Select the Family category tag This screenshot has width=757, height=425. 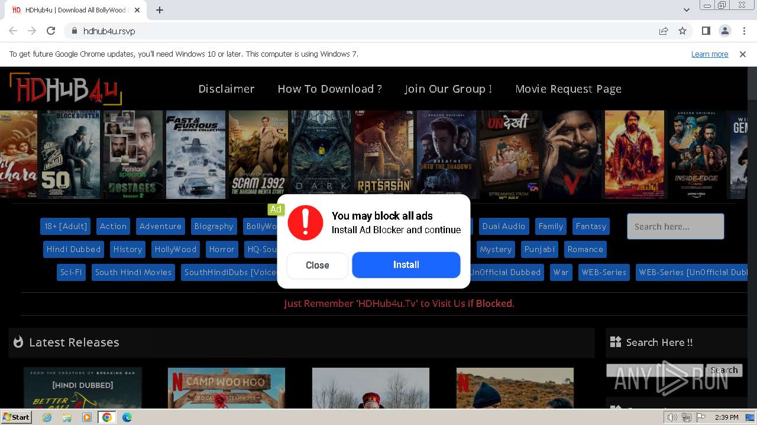pos(551,226)
